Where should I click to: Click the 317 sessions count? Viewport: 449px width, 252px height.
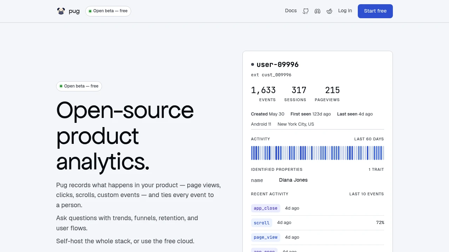tap(299, 90)
